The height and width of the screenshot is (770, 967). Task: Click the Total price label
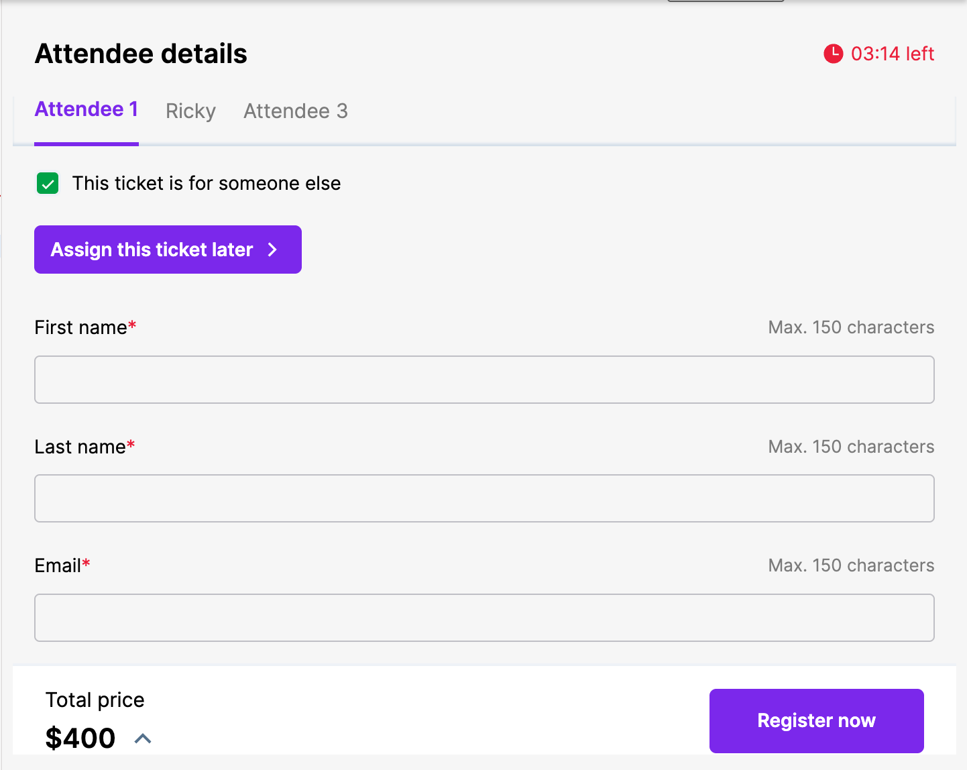[x=95, y=700]
